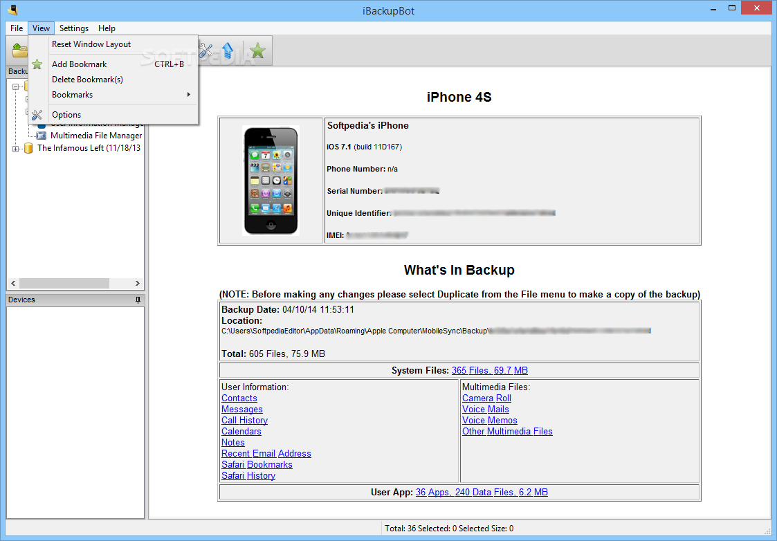This screenshot has height=541, width=777.
Task: Click the "What's In Backup" heading
Action: point(459,270)
